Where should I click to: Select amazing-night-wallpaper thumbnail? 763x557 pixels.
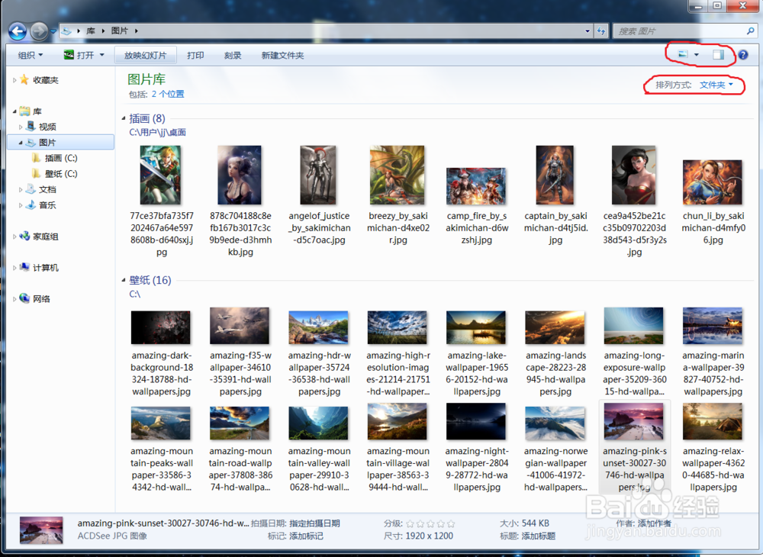click(476, 422)
